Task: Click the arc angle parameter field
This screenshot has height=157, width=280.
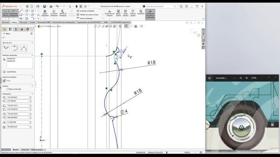Action: tap(18, 127)
